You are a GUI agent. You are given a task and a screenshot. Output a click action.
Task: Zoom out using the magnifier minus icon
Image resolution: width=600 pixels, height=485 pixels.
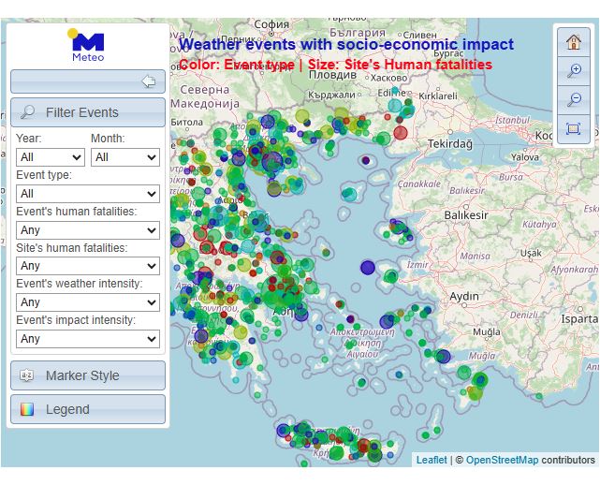574,99
